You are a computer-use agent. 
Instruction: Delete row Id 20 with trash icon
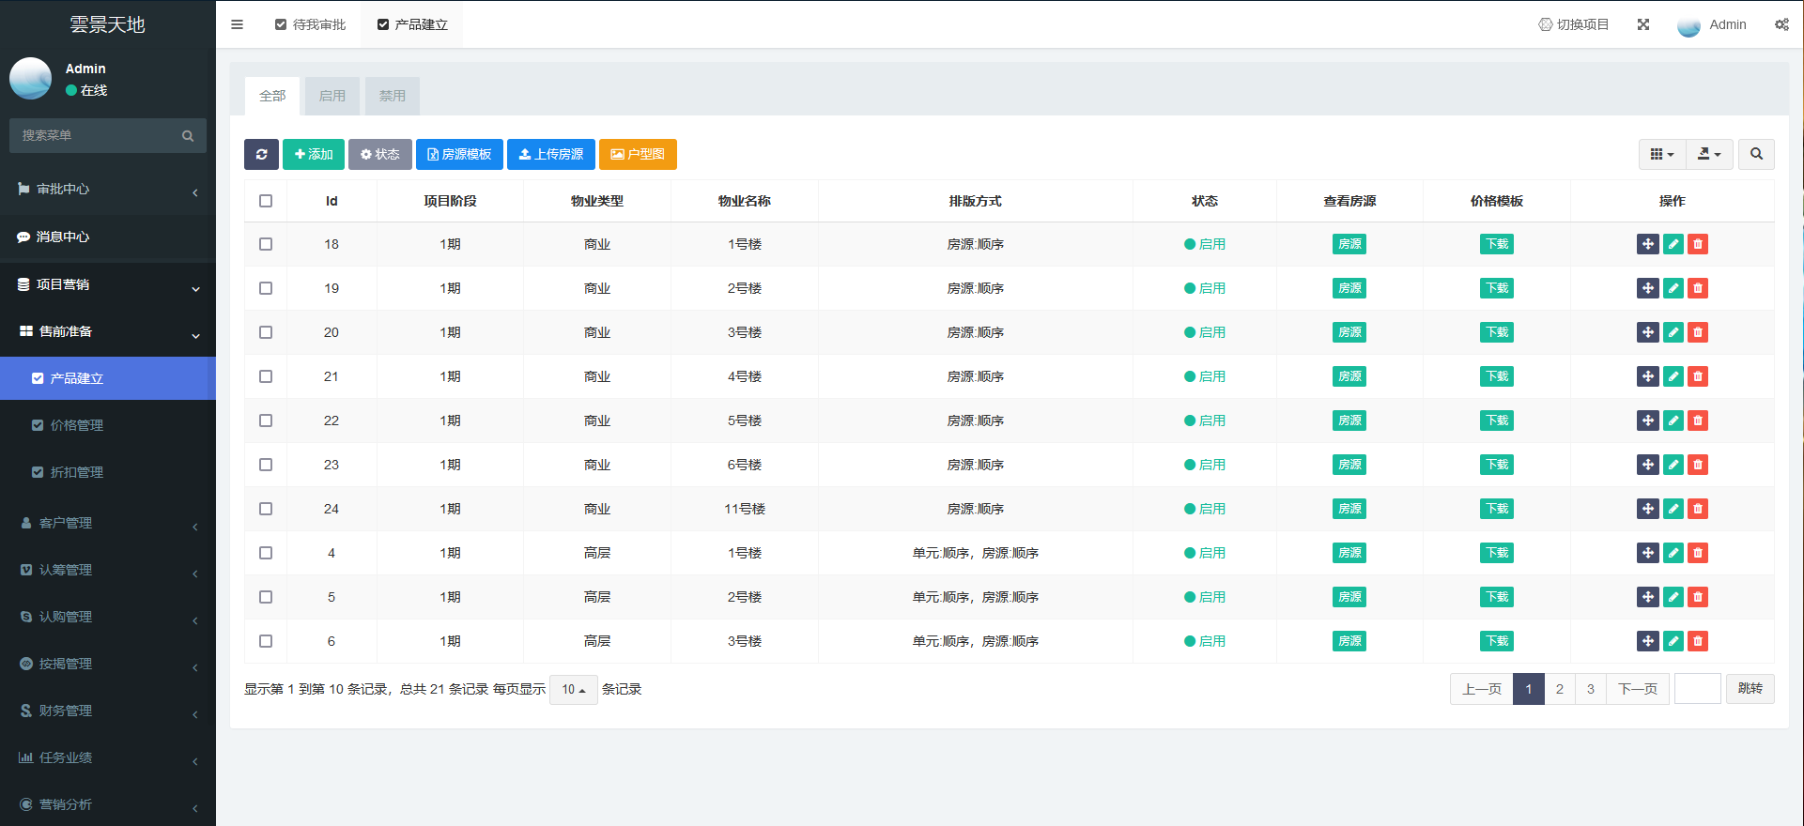pos(1698,332)
